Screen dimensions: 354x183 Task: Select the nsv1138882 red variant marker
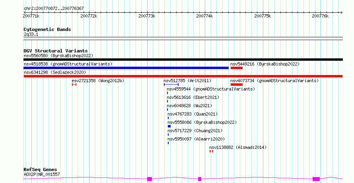point(211,151)
